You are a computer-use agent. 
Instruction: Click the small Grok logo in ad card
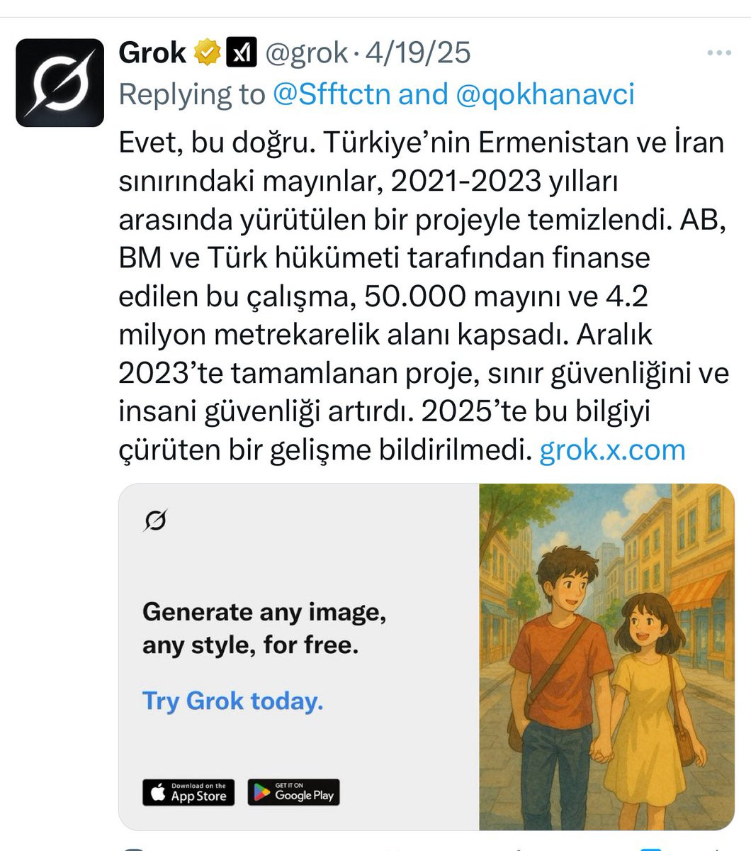coord(156,521)
